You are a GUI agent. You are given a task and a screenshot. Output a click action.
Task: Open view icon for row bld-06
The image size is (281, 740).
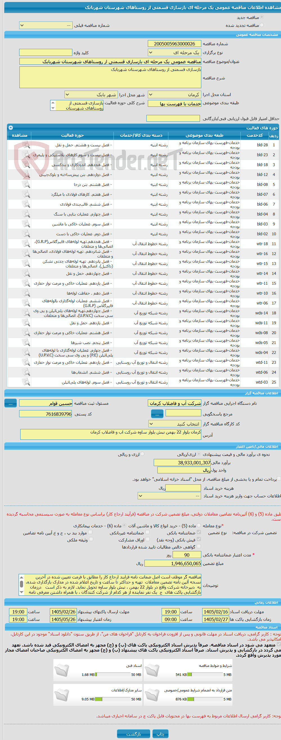coord(26,204)
